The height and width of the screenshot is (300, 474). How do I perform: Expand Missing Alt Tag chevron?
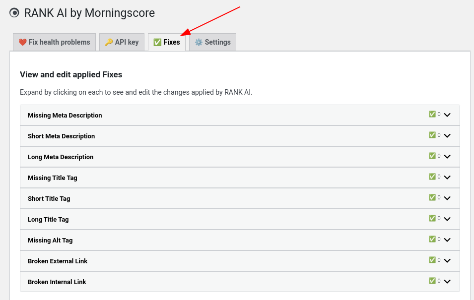pyautogui.click(x=447, y=240)
